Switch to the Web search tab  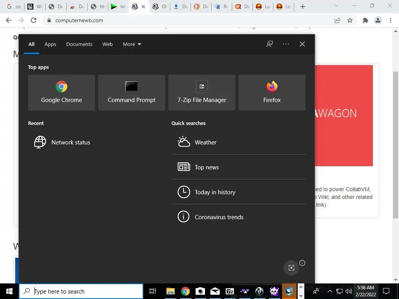108,44
